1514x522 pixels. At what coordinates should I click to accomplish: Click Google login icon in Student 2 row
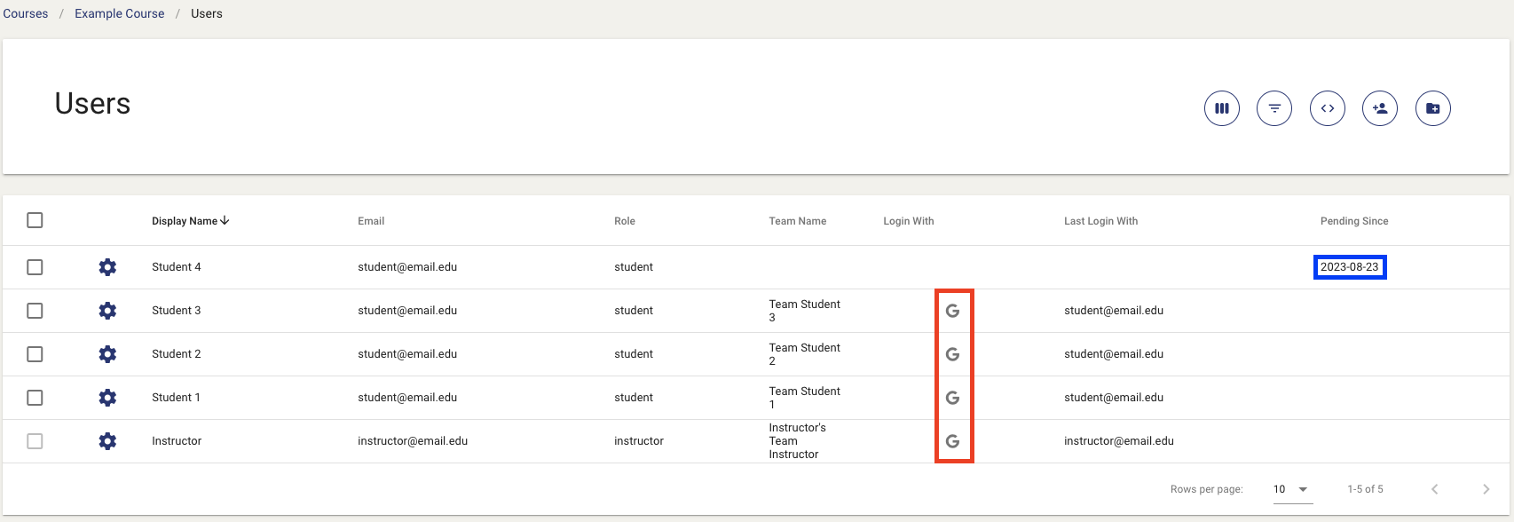953,354
